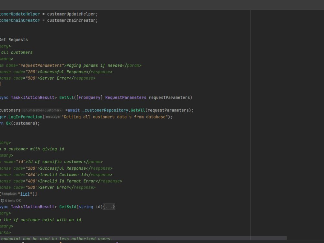Viewport: 324px width, 243px height.
Task: Expand the collapsed GetById method body
Action: [109, 206]
